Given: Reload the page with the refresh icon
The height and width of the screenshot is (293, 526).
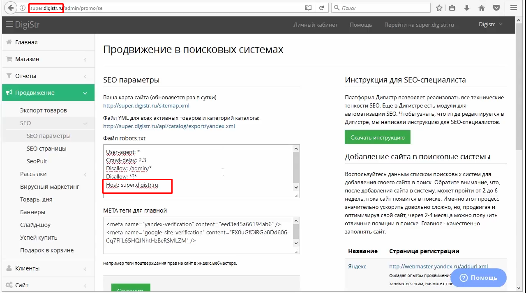Looking at the screenshot, I should (322, 7).
